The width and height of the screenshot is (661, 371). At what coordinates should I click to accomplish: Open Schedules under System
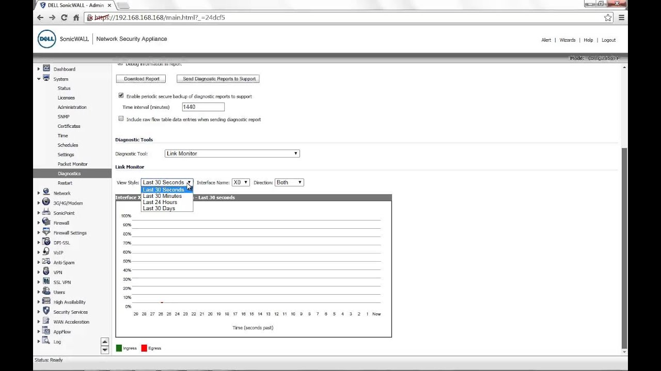tap(68, 145)
